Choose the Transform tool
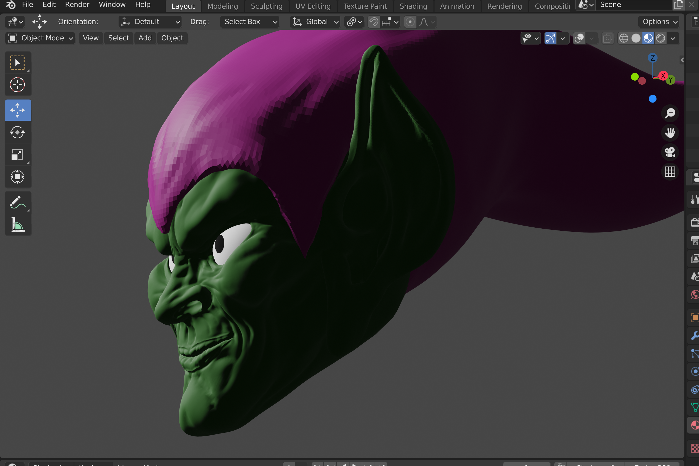Screen dimensions: 699x466 17,177
